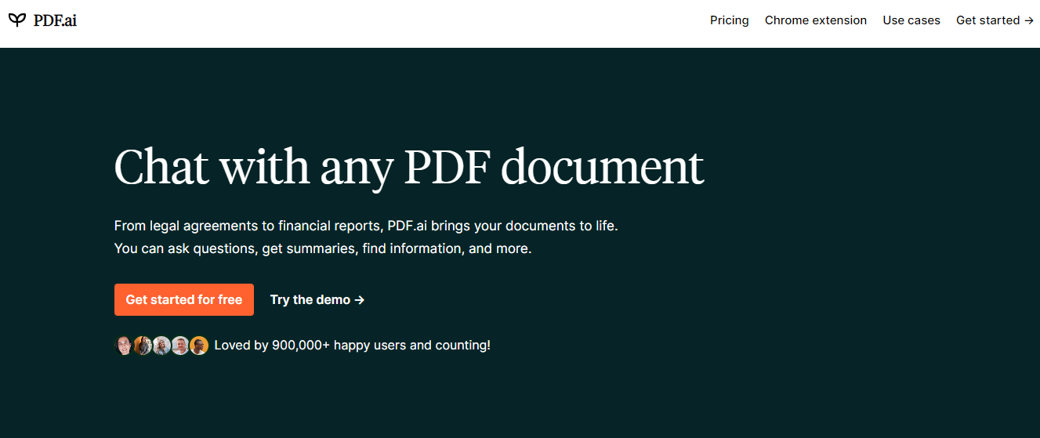This screenshot has height=438, width=1040.
Task: Click the orange Get started for free button
Action: tap(184, 299)
